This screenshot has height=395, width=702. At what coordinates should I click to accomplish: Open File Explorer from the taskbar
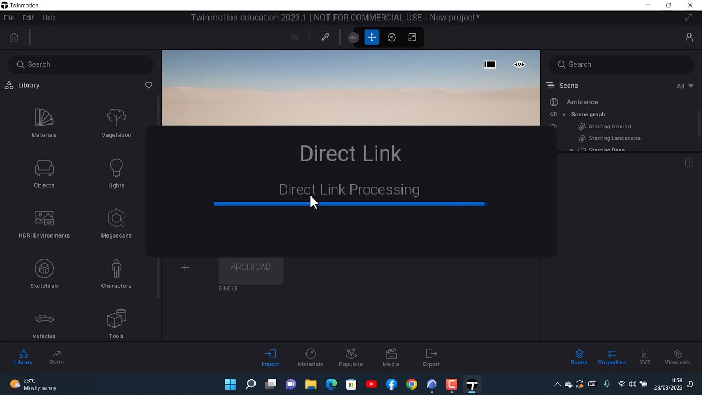[311, 384]
